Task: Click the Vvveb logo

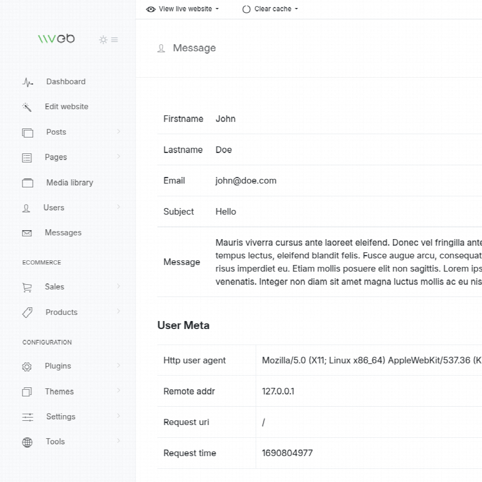Action: (x=56, y=39)
